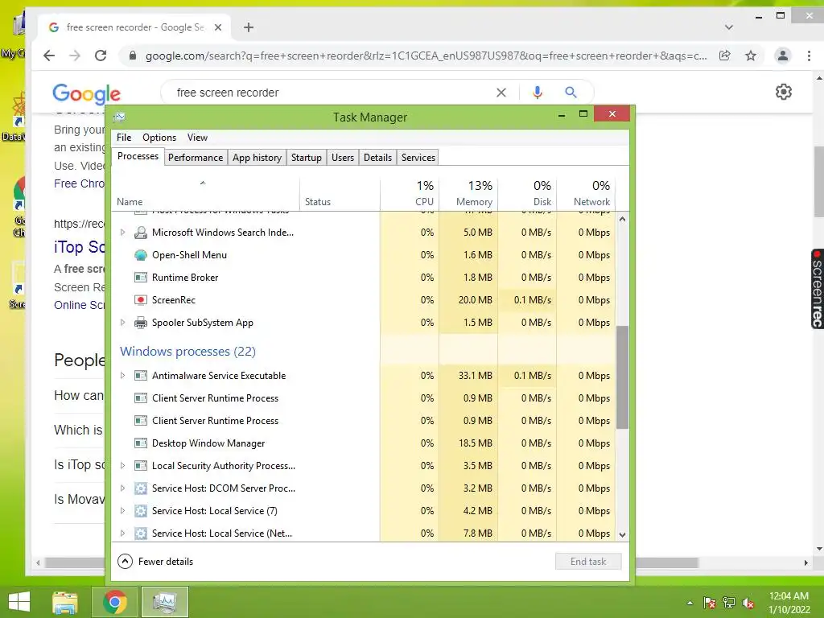Click the Chrome address bar URL

point(426,56)
